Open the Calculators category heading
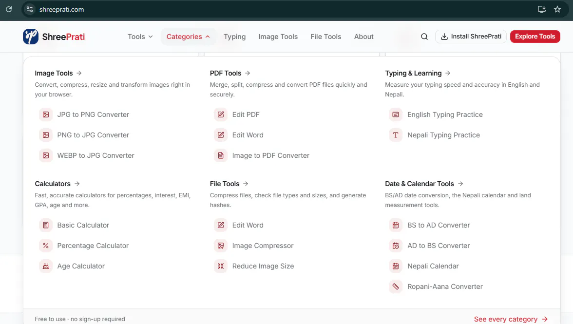This screenshot has height=324, width=573. click(57, 184)
